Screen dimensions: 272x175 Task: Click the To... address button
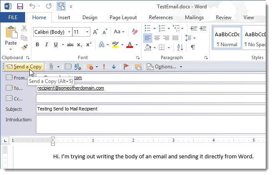point(14,88)
